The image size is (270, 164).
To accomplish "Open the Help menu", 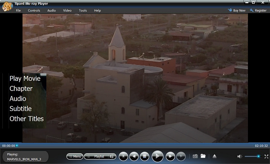I will [x=98, y=10].
